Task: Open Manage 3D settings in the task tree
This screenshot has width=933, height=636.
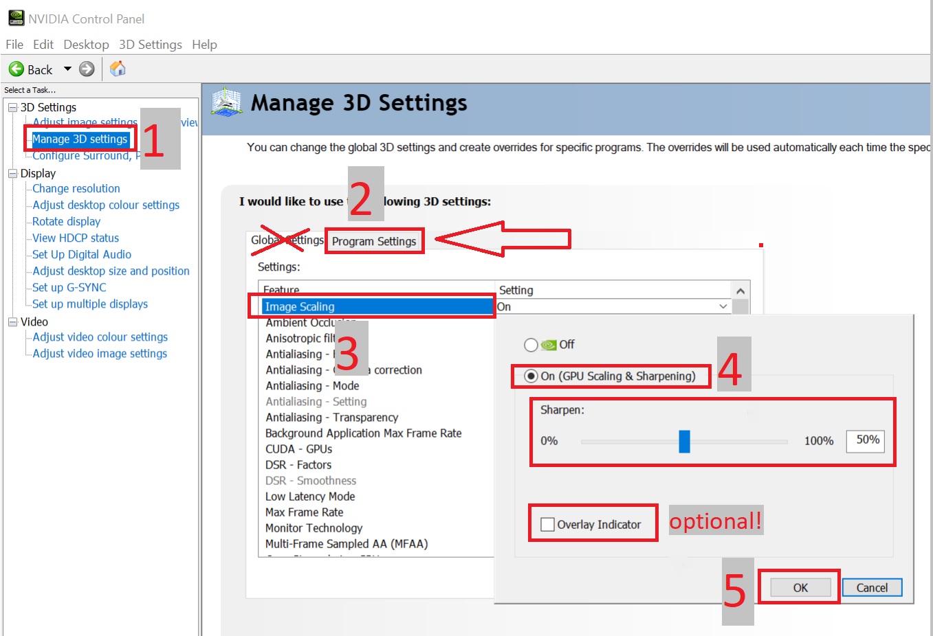Action: 80,139
